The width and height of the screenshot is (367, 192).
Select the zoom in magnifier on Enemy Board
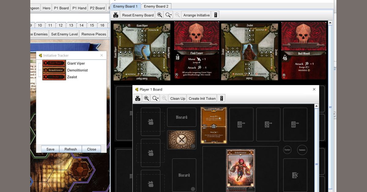159,15
